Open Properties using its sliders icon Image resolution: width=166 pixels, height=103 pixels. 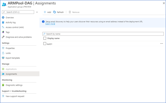[3, 48]
